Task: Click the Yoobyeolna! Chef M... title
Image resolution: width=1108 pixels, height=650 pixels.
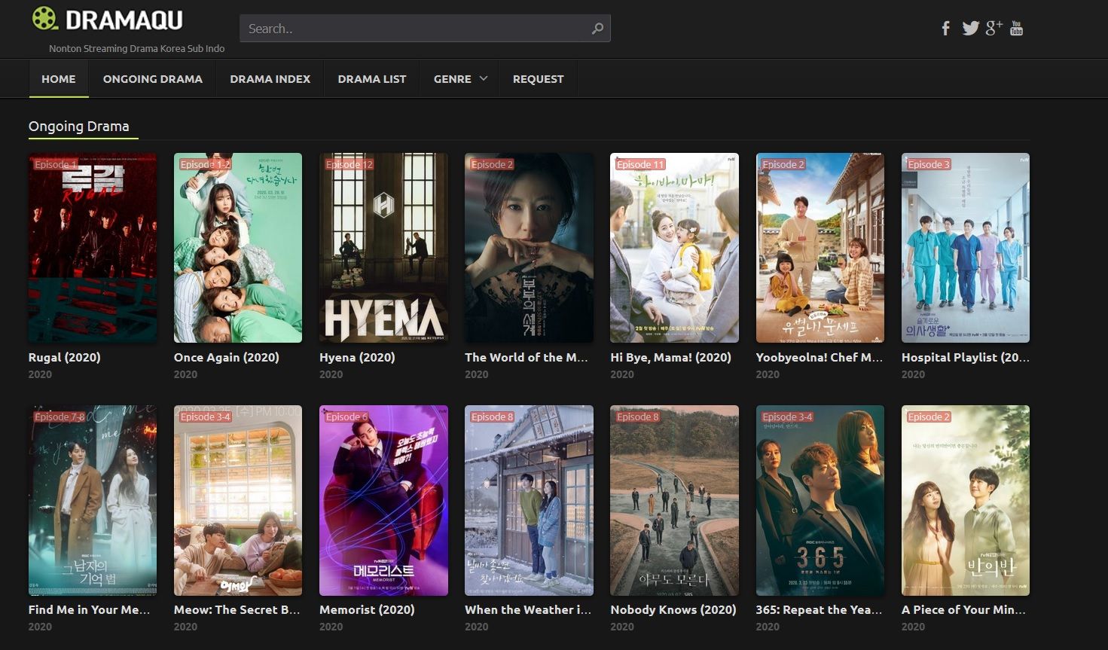Action: pyautogui.click(x=820, y=357)
